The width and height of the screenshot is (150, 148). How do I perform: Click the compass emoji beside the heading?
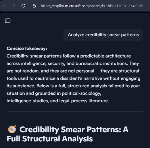pos(12,129)
